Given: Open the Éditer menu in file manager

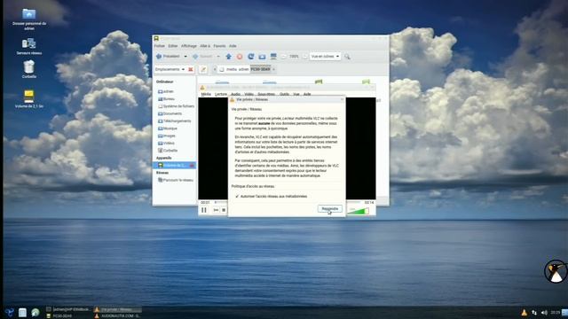Looking at the screenshot, I should 173,46.
